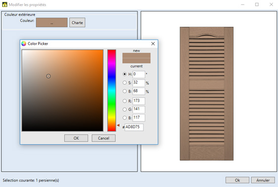Click the Color Picker rainbow wheel icon
The width and height of the screenshot is (278, 187).
click(24, 44)
